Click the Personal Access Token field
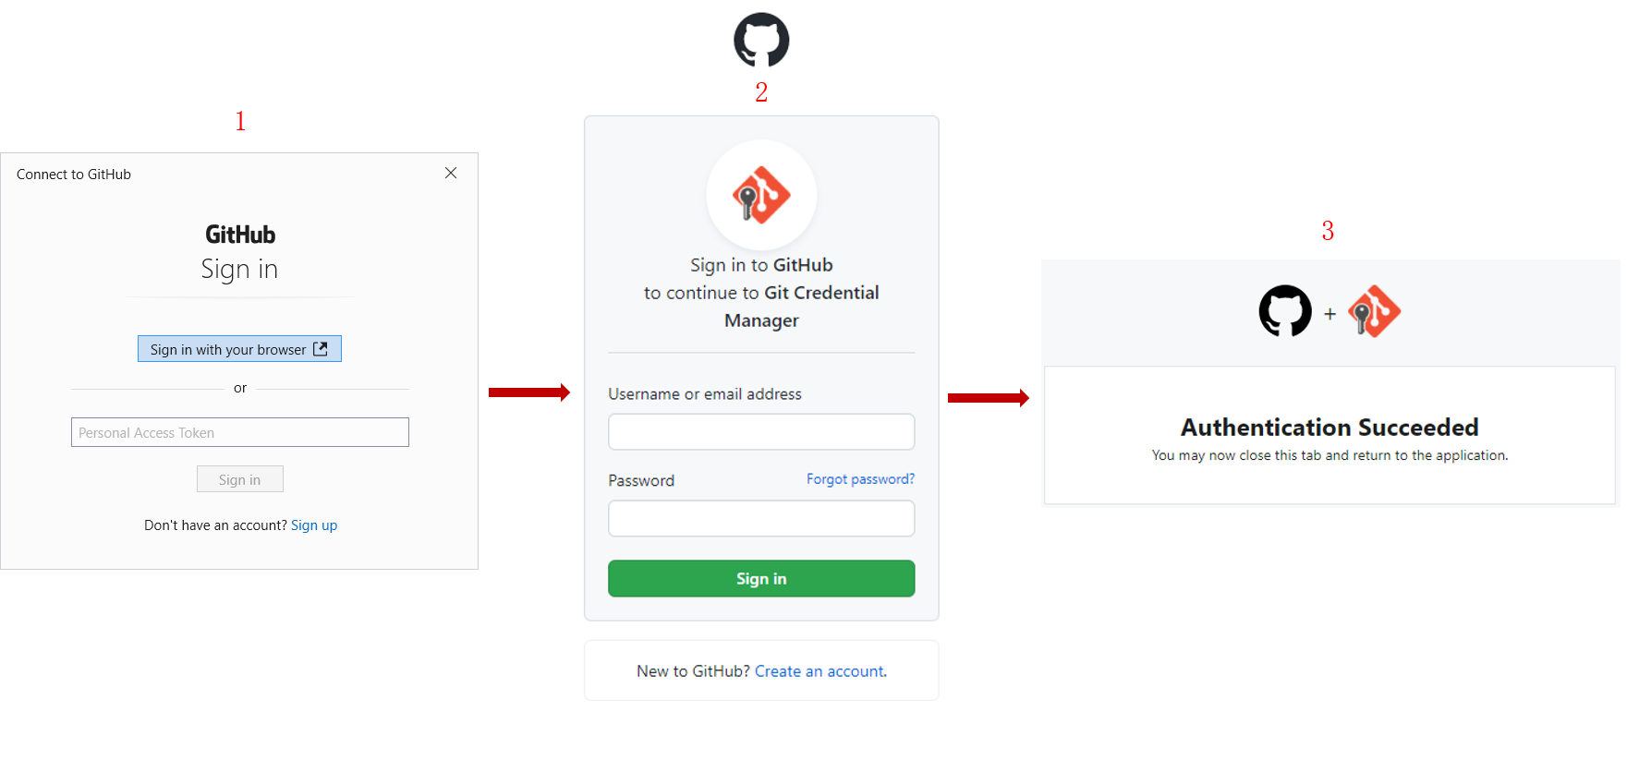Screen dimensions: 1627x772 coord(239,431)
